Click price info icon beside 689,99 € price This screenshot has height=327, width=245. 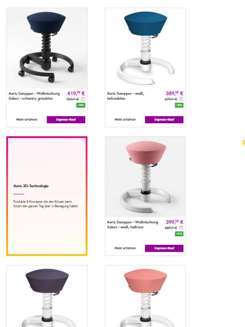181,228
